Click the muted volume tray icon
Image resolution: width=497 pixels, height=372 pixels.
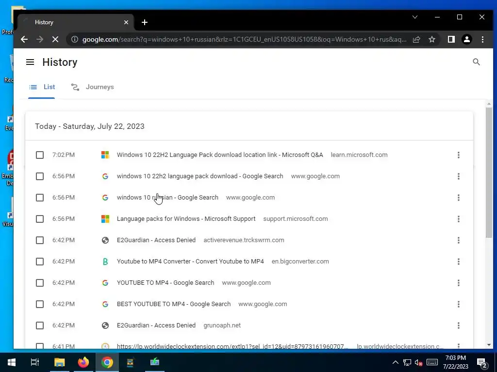419,362
